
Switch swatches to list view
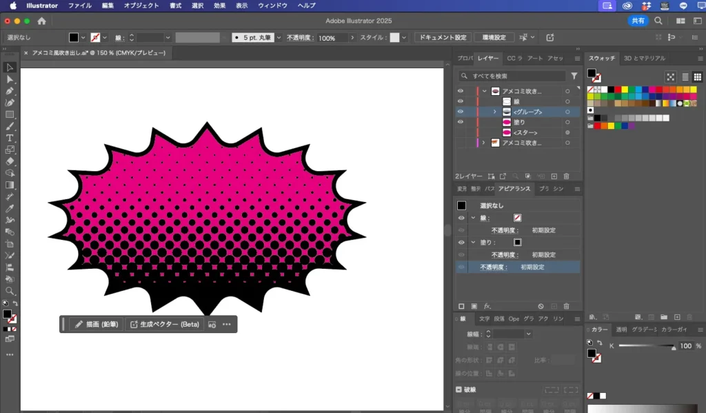(x=685, y=77)
